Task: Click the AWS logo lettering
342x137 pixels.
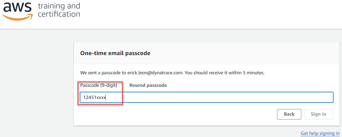Action: point(17,7)
